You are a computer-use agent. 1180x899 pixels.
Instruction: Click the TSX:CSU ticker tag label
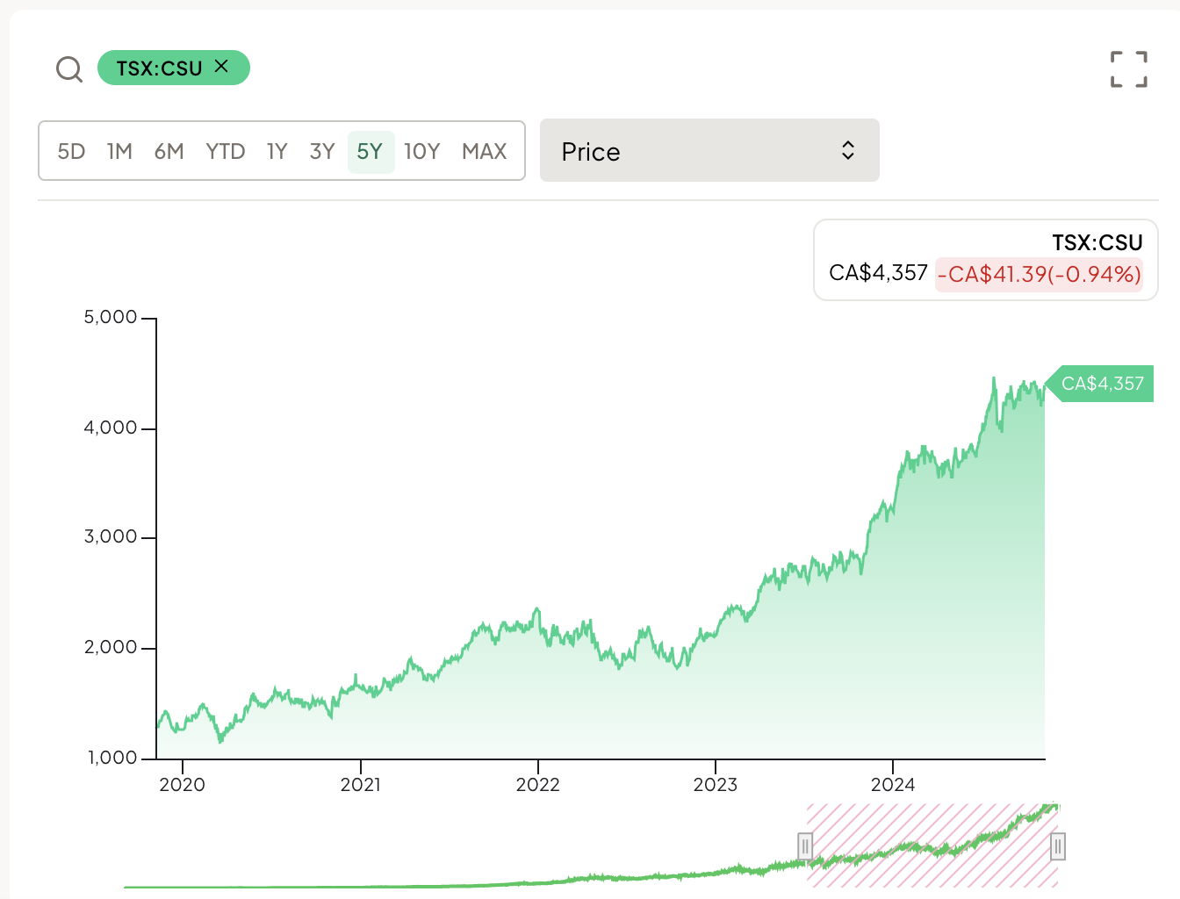(160, 68)
